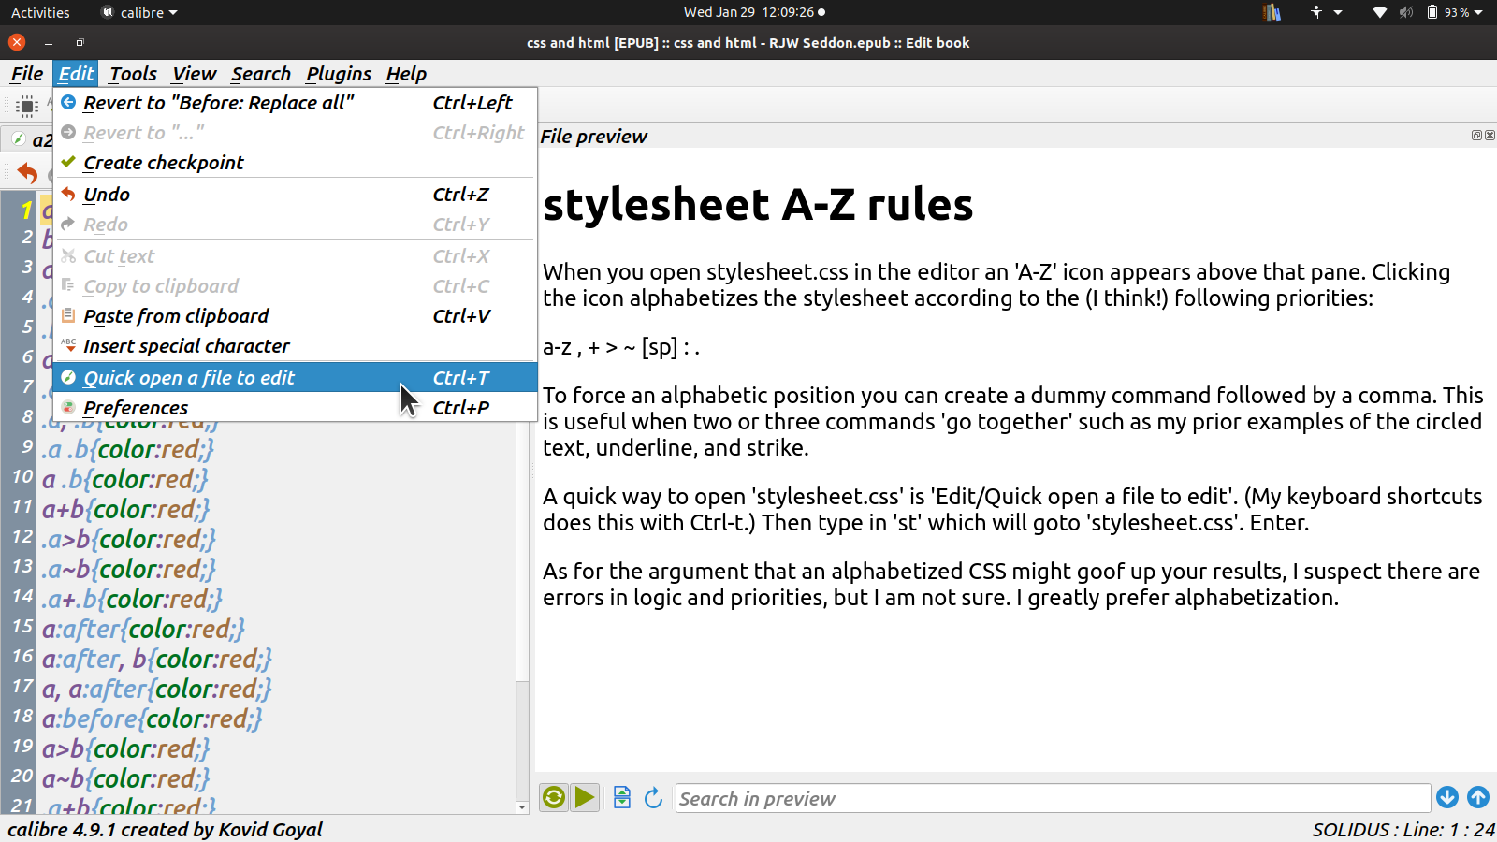
Task: Click the editor scrollbar down arrow
Action: tap(522, 807)
